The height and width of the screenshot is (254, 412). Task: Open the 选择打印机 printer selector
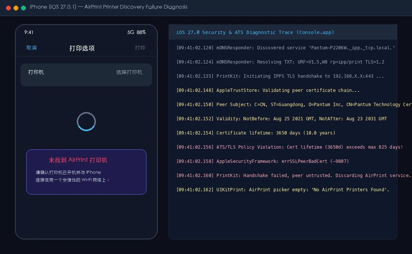(x=129, y=72)
